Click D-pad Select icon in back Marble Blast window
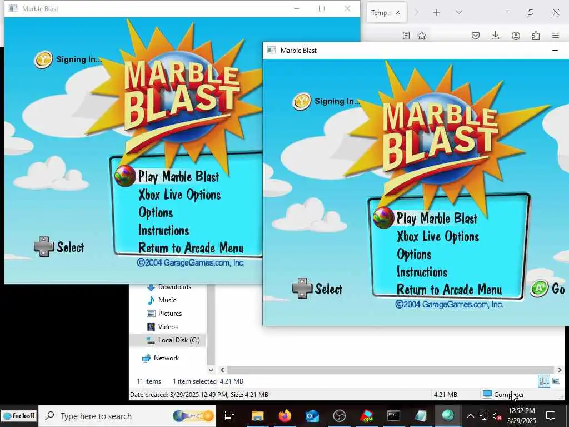 click(x=44, y=247)
